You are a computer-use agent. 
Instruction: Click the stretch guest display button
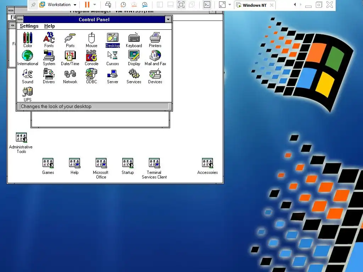[222, 5]
